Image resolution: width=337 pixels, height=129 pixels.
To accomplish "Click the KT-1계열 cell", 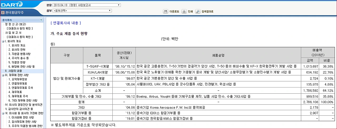I will [98, 78].
